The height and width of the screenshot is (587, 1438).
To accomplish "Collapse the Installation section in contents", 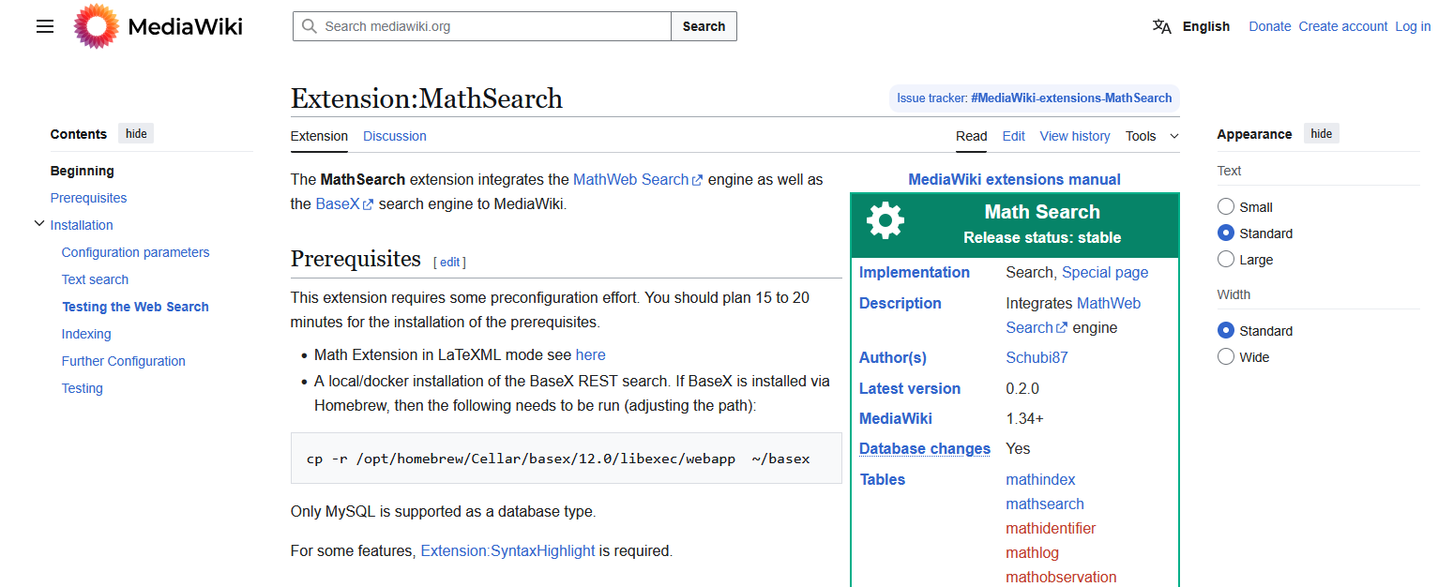I will tap(38, 224).
